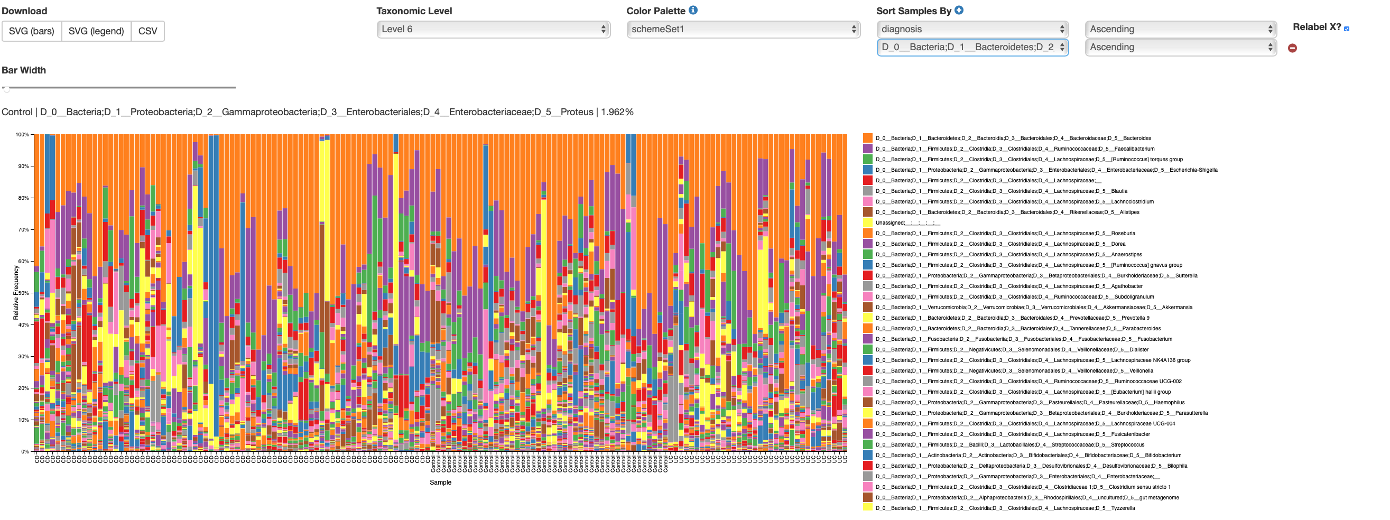Remove the second sort criterion with the red minus
1390x520 pixels.
1292,48
